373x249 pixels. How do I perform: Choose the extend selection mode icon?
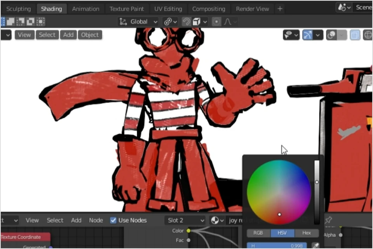10,22
